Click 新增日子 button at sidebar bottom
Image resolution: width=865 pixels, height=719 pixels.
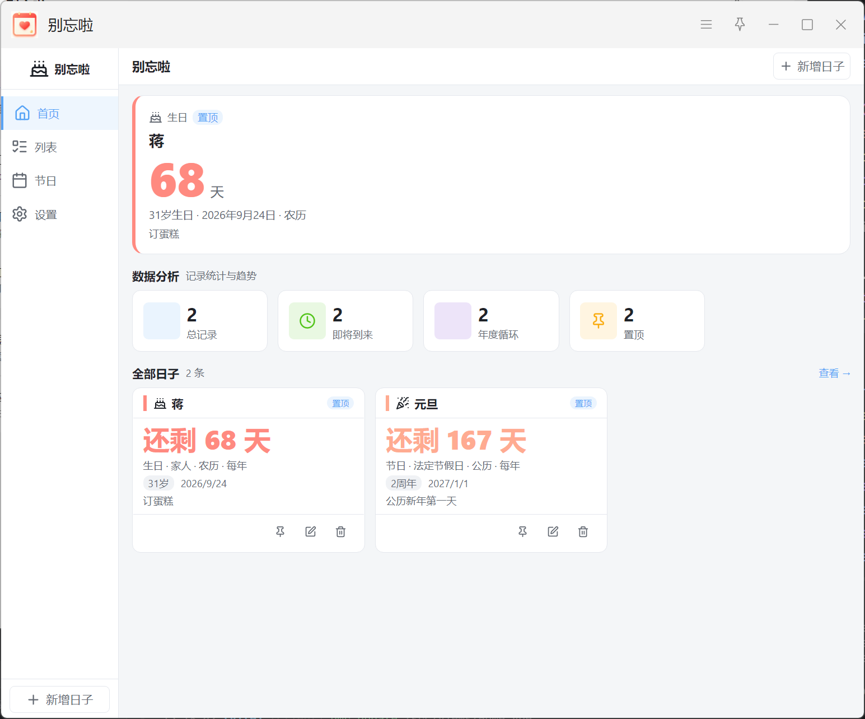coord(60,699)
